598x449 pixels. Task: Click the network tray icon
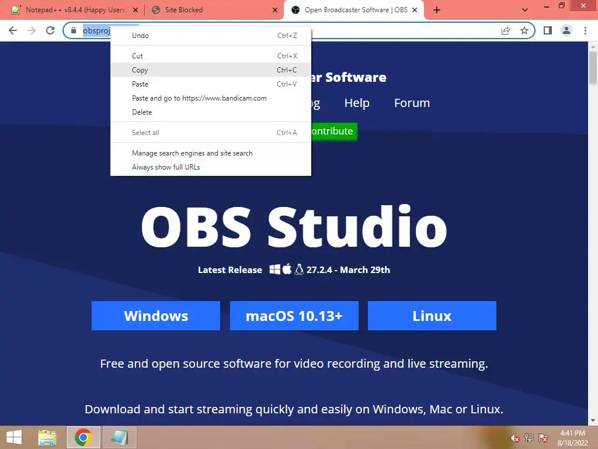click(529, 438)
